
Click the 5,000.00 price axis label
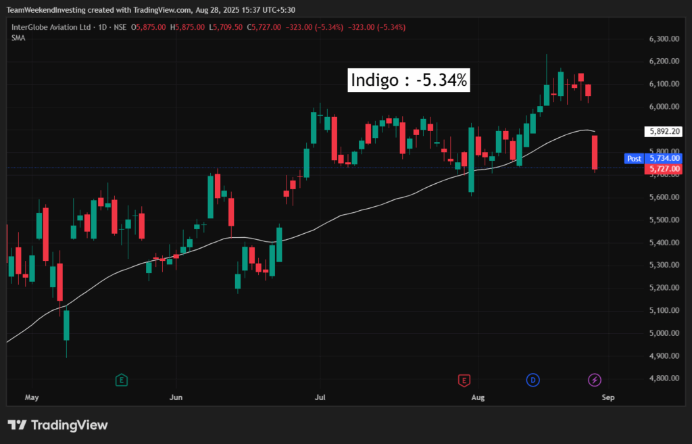tap(664, 332)
